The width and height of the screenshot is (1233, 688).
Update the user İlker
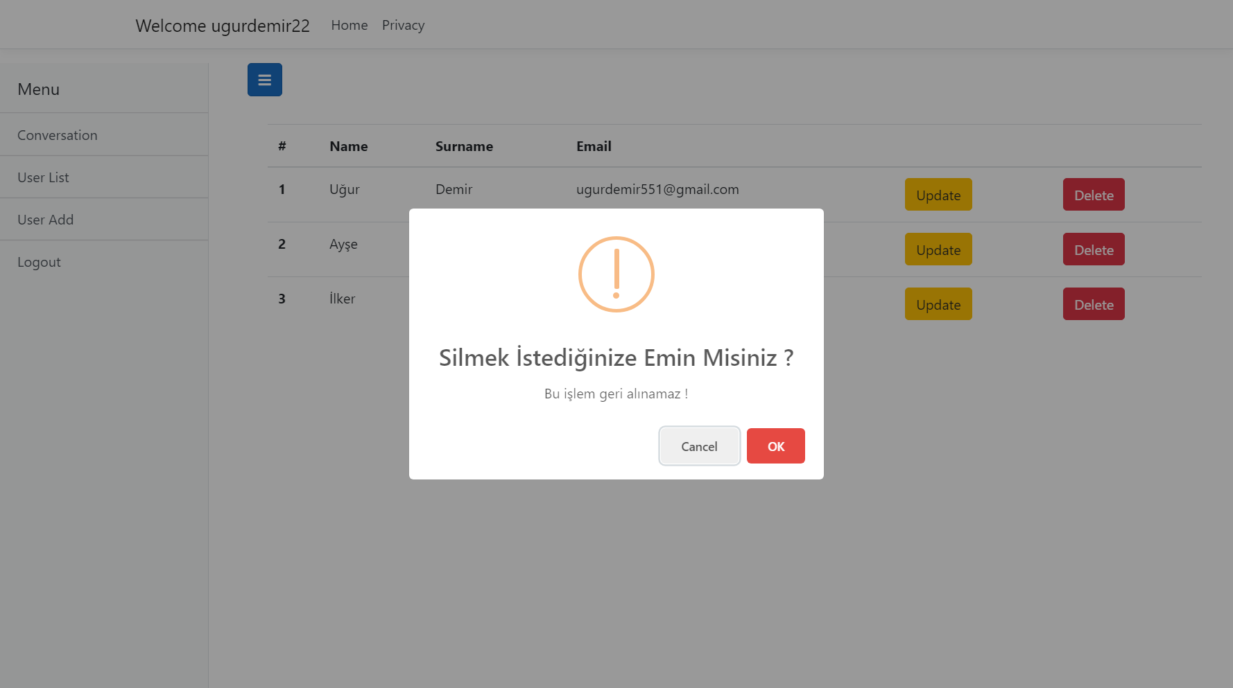938,303
